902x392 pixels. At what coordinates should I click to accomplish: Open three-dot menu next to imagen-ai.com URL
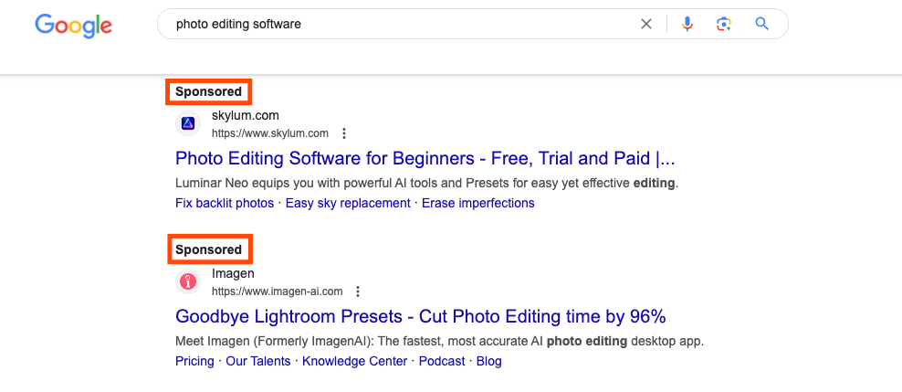point(358,291)
